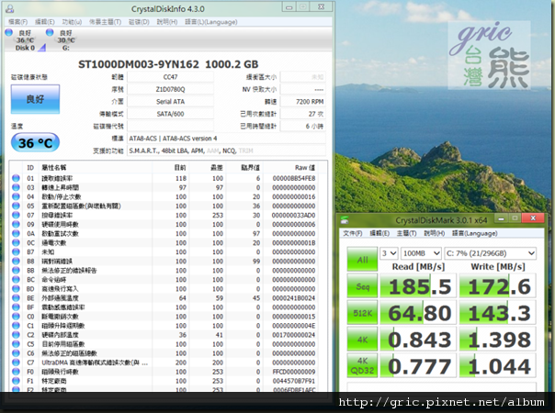Screen dimensions: 555x413
Task: Start the 512K benchmark test
Action: point(362,313)
